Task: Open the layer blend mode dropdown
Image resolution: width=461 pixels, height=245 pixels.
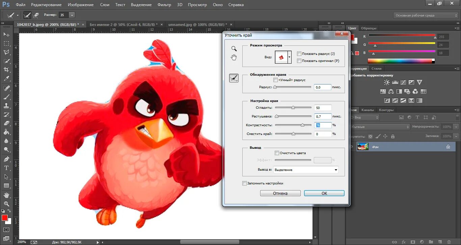Action: 379,127
